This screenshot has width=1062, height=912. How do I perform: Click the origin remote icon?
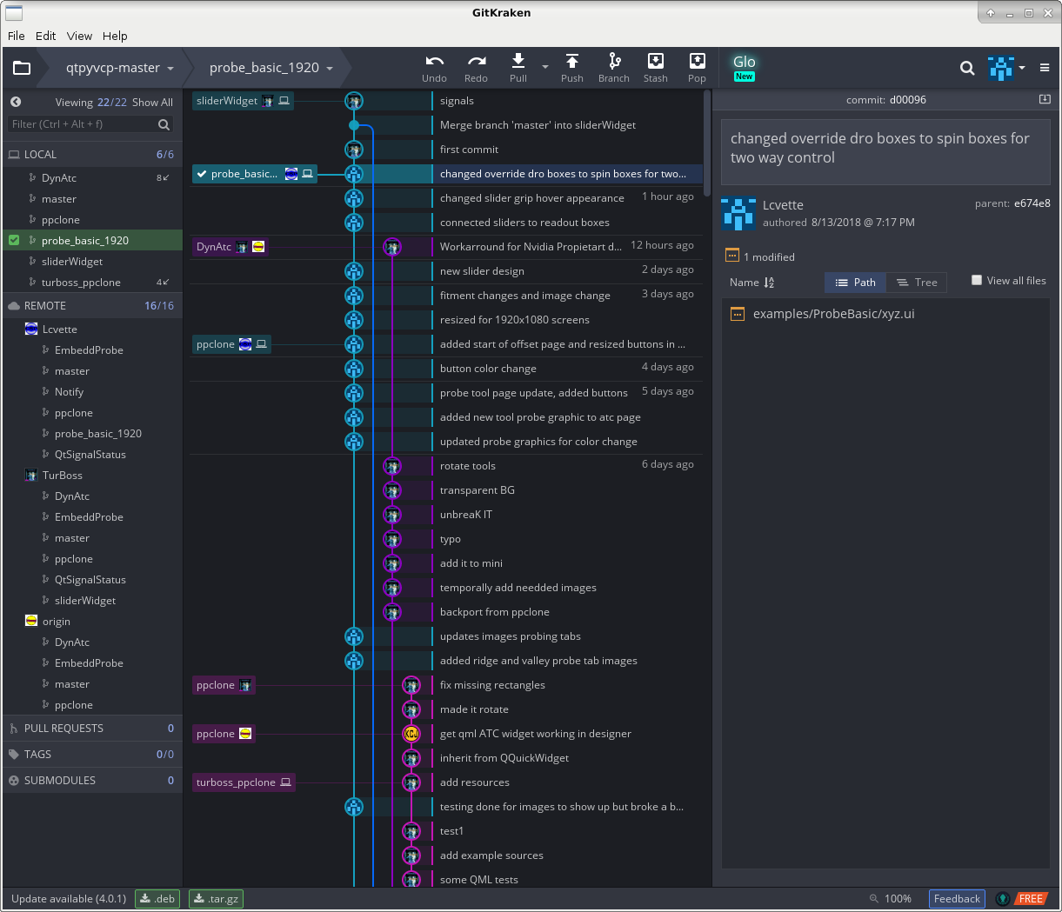point(31,622)
